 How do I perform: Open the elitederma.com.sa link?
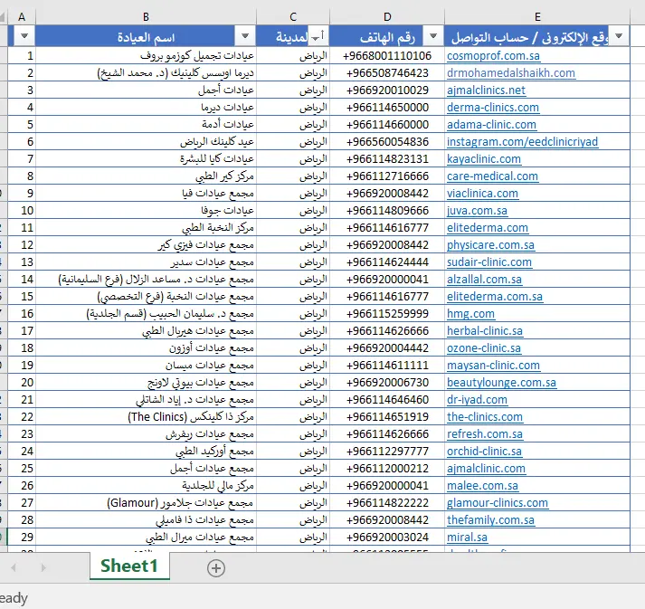(495, 297)
